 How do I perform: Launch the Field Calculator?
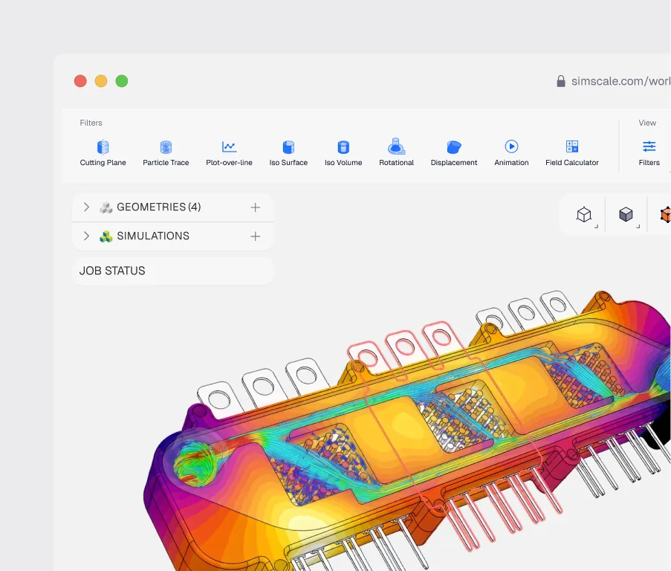tap(571, 153)
